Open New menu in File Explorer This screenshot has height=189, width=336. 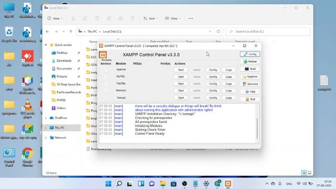tap(55, 18)
